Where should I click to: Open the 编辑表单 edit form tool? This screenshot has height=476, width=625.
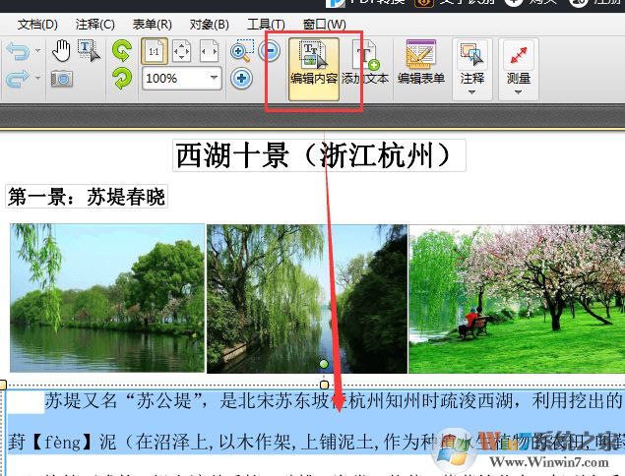pos(421,63)
